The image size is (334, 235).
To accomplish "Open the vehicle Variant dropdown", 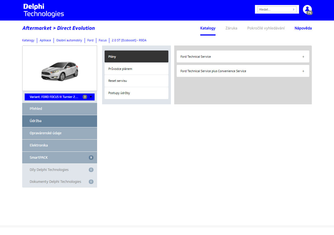I will [60, 97].
